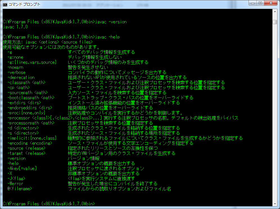
Task: Click the '-encoding <encoding>' option text
Action: pos(30,143)
